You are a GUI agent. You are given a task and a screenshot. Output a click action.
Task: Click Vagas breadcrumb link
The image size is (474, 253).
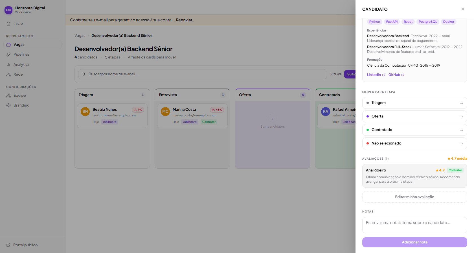point(80,36)
